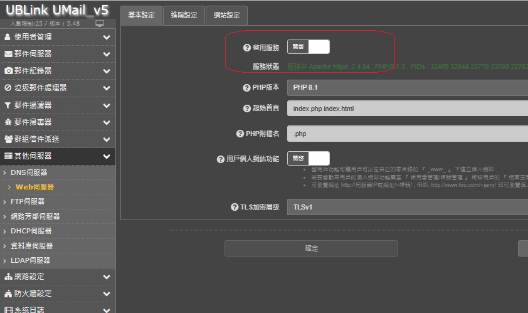Click the help icon beside 用戶個人網站功能
Viewport: 528px width, 313px height.
tap(220, 159)
